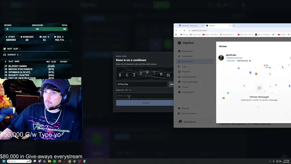Open a new browser tab
The width and height of the screenshot is (291, 164).
[x=234, y=26]
